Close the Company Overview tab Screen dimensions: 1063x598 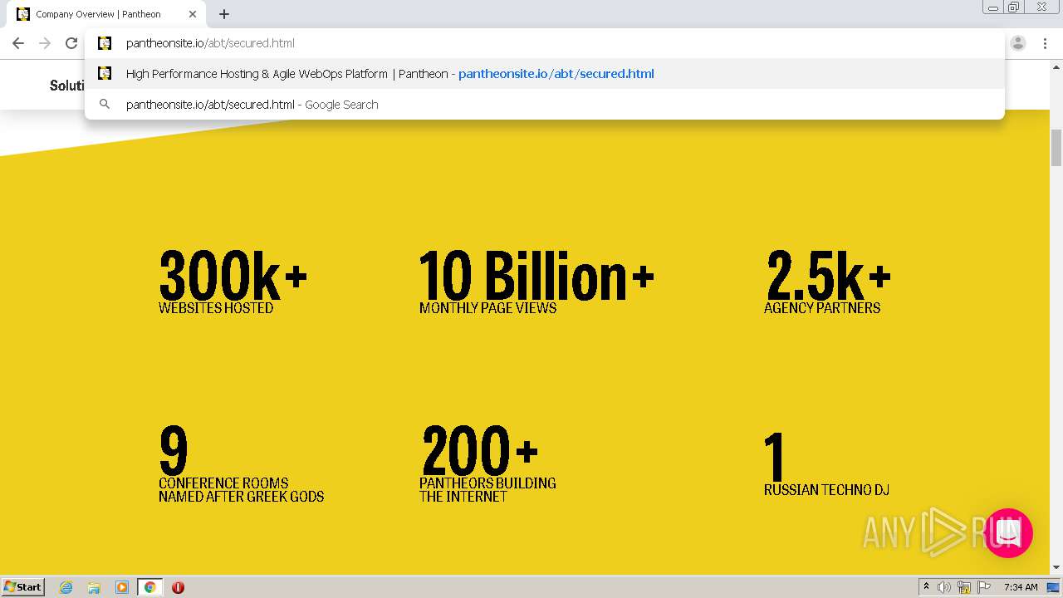click(x=193, y=14)
